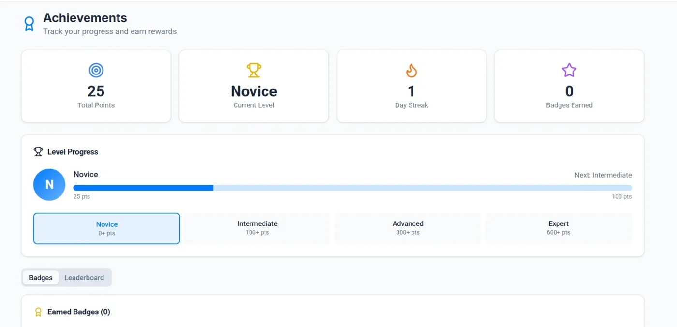Screen dimensions: 677x327
Task: Click the blue N level avatar
Action: (x=49, y=185)
